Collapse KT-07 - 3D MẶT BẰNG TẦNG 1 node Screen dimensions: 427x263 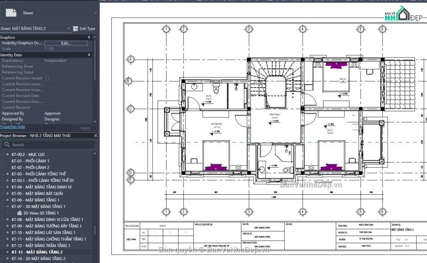pos(7,206)
